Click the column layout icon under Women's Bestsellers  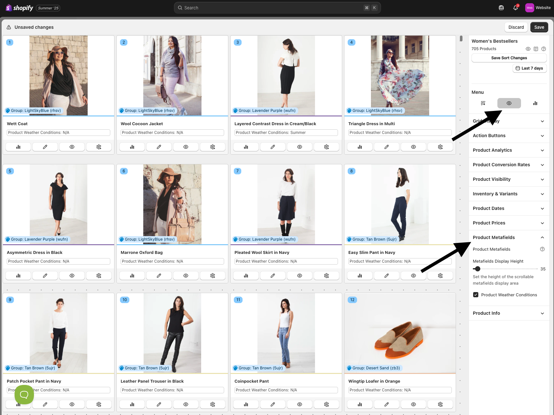pos(536,49)
